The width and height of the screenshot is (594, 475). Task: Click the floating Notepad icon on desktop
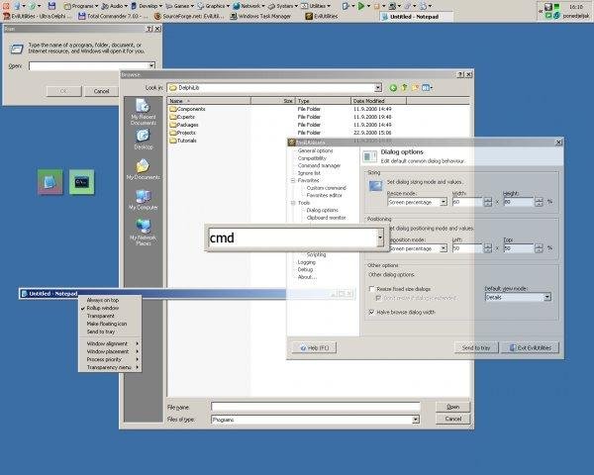50,182
